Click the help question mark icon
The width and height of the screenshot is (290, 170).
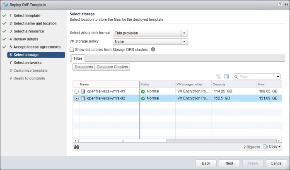[x=279, y=5]
